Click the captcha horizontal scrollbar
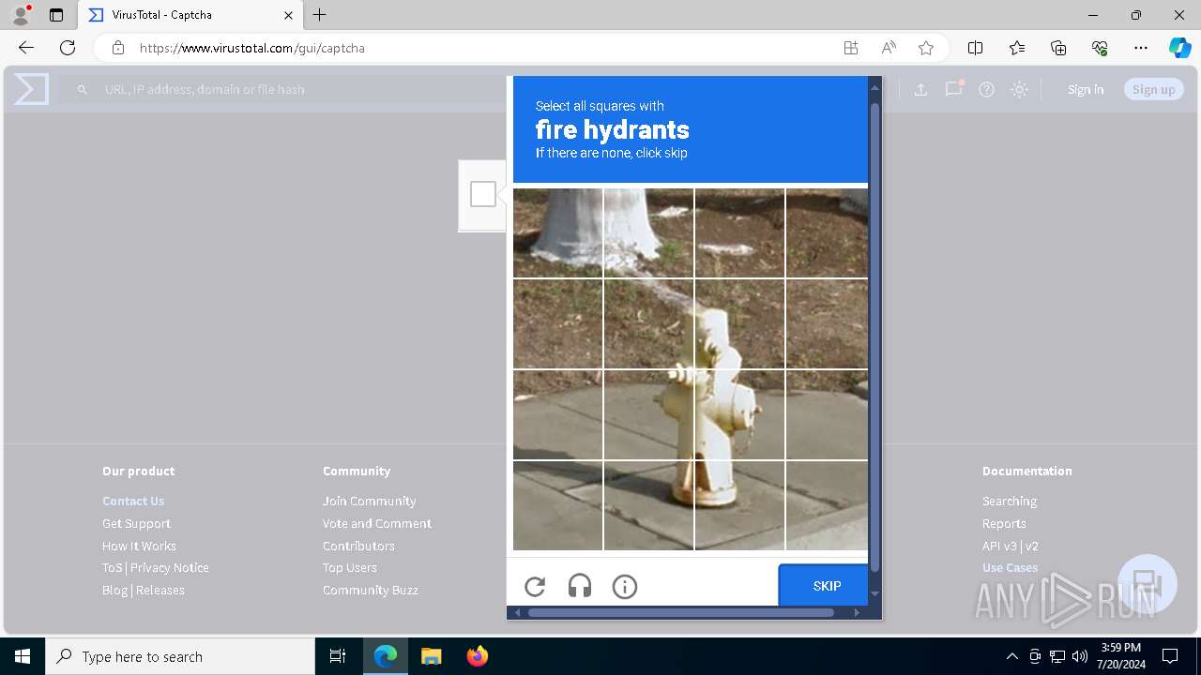This screenshot has width=1201, height=675. point(681,612)
